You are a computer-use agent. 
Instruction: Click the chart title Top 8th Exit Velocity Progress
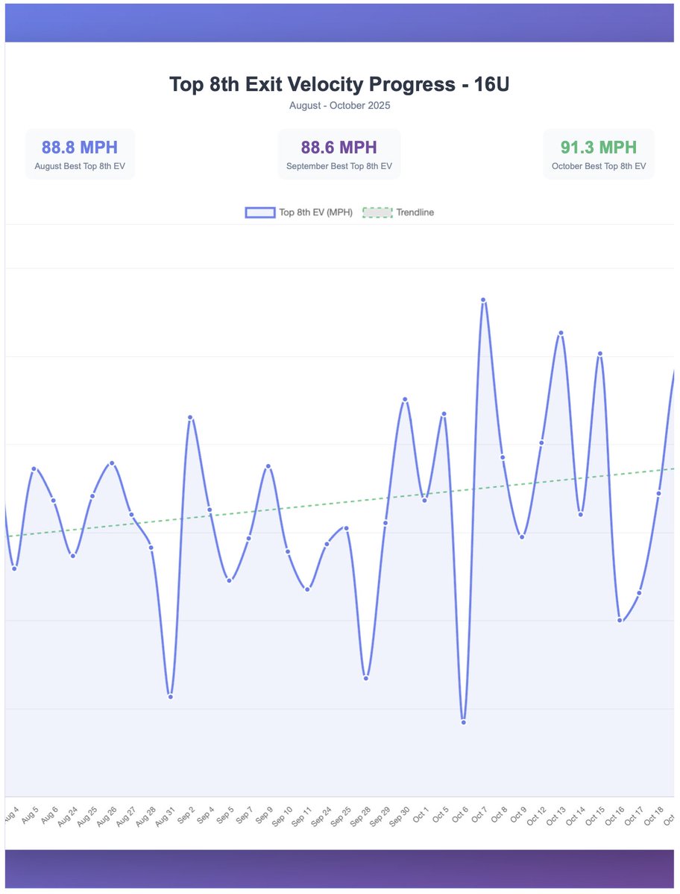click(x=340, y=84)
